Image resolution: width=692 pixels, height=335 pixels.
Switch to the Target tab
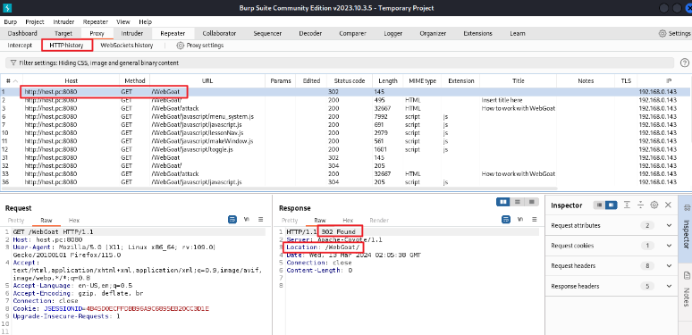tap(63, 34)
